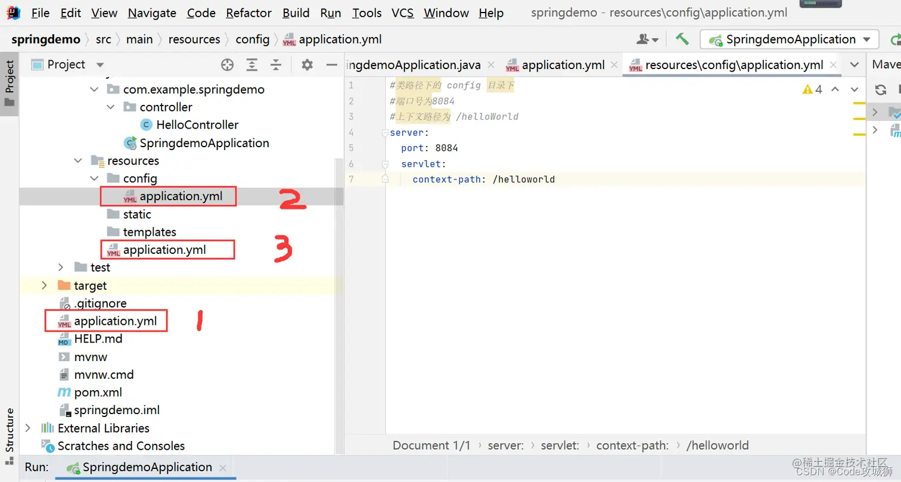Click the Expand All icon in Project panel

[252, 65]
